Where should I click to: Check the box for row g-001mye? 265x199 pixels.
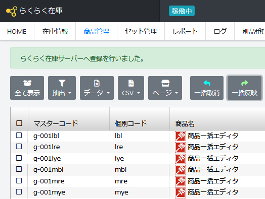click(x=19, y=191)
